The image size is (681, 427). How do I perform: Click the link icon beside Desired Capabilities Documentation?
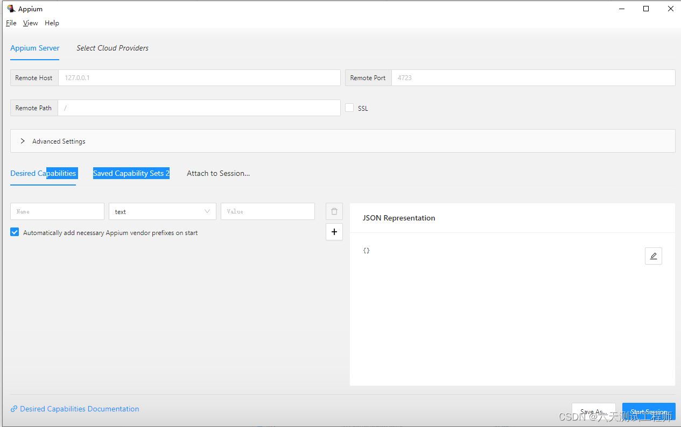click(x=14, y=409)
